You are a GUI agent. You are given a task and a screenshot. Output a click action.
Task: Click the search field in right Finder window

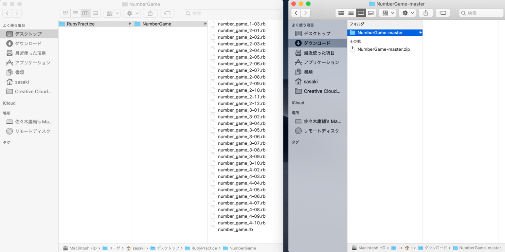(481, 13)
